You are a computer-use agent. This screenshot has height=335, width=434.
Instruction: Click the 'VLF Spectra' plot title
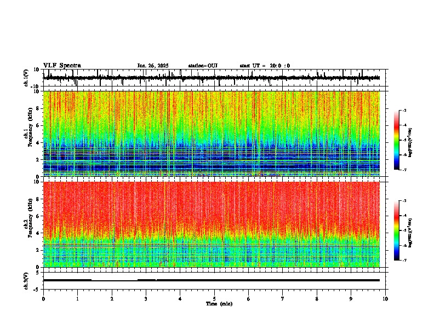pos(62,66)
